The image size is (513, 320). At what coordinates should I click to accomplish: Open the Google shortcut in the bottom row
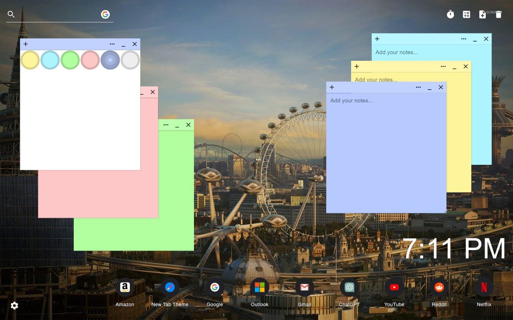click(x=215, y=287)
